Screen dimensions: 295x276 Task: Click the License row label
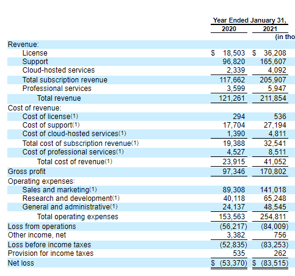pyautogui.click(x=35, y=53)
